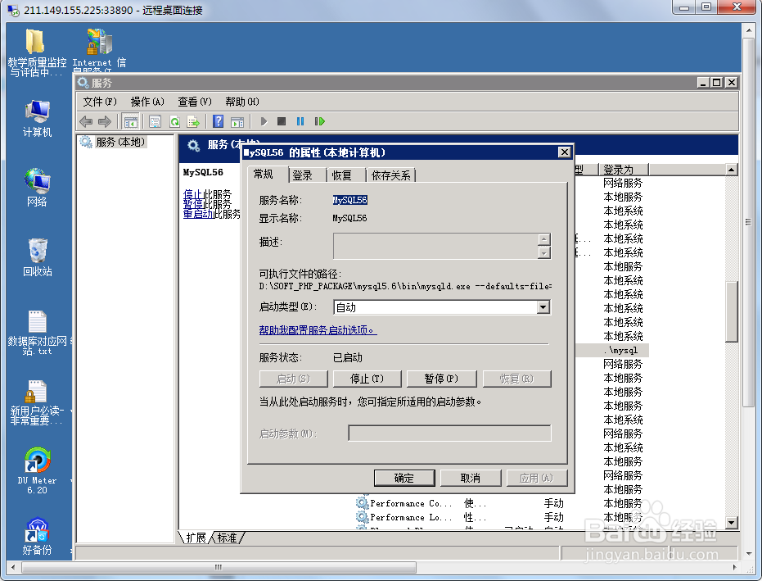Click the Restart Service toolbar icon
Image resolution: width=762 pixels, height=581 pixels.
[x=319, y=121]
